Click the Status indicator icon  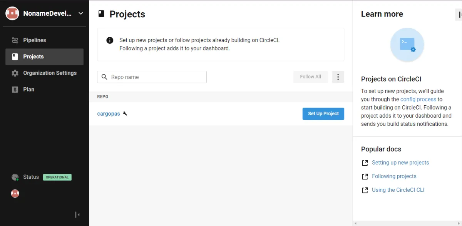pyautogui.click(x=15, y=177)
